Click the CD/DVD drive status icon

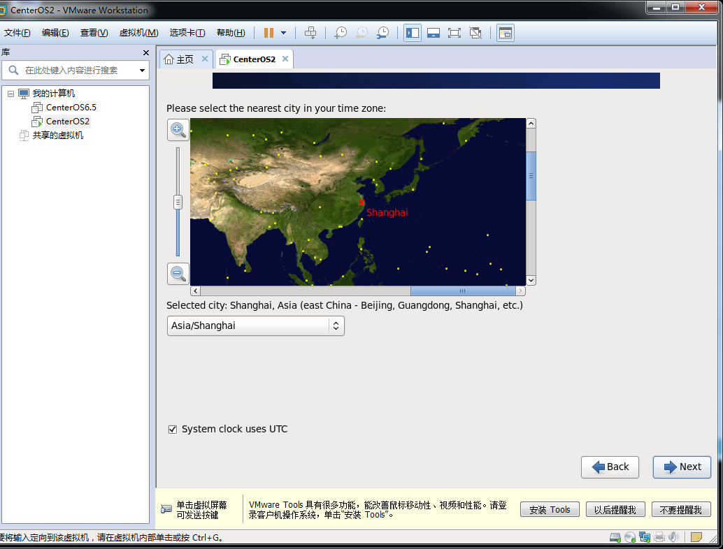630,537
